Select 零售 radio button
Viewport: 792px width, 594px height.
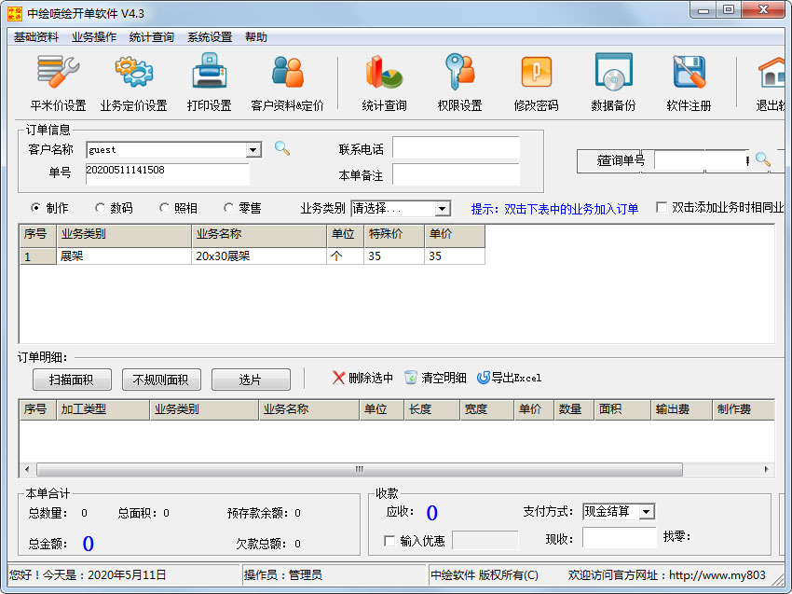[x=228, y=208]
